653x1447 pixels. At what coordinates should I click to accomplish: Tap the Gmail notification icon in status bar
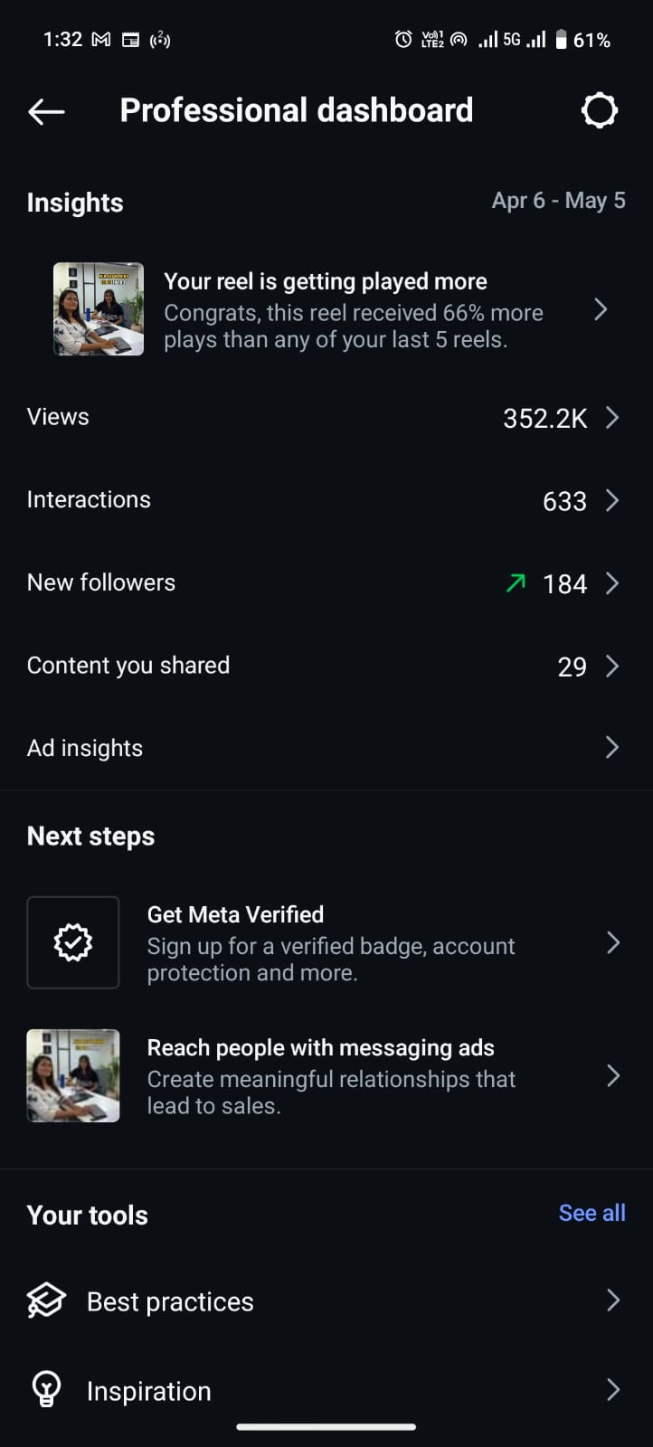pos(101,40)
